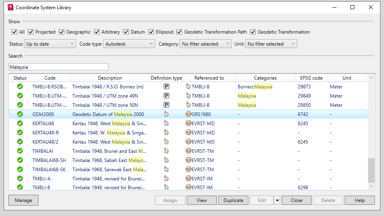Disable the Geodetic Transformation Path checkbox

pos(180,32)
